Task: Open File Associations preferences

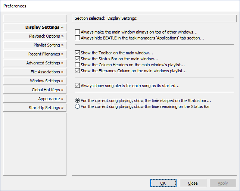Action: pyautogui.click(x=35, y=72)
